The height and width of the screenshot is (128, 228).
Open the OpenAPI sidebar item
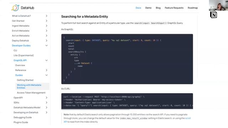tap(18, 97)
